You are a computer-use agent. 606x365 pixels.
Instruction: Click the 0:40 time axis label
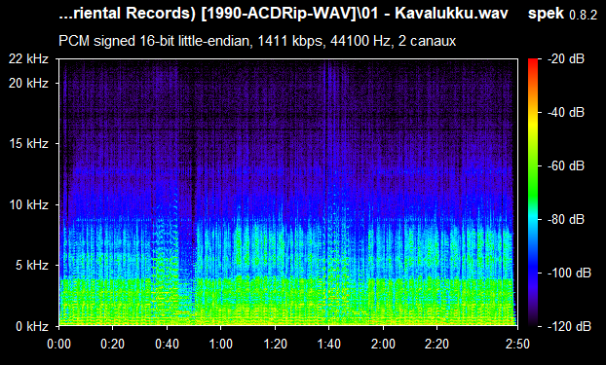[x=167, y=344]
